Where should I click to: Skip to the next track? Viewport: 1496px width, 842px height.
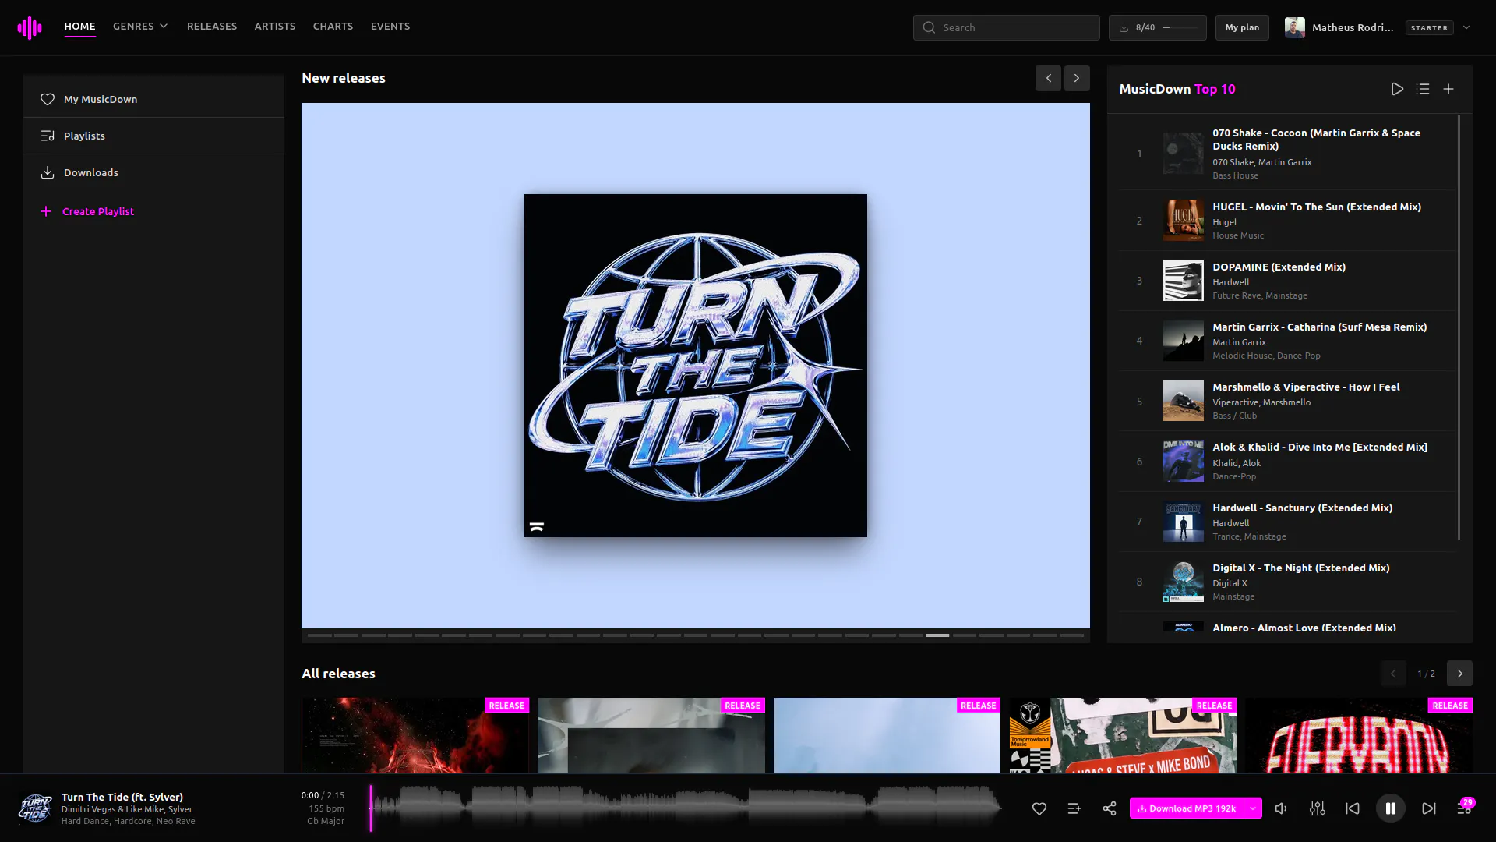click(1429, 808)
